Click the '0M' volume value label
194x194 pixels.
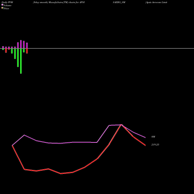(153, 137)
